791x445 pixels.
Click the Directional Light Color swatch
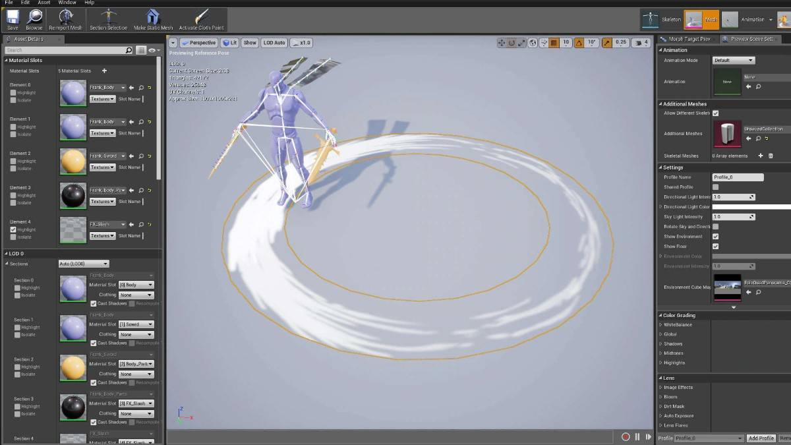[751, 207]
